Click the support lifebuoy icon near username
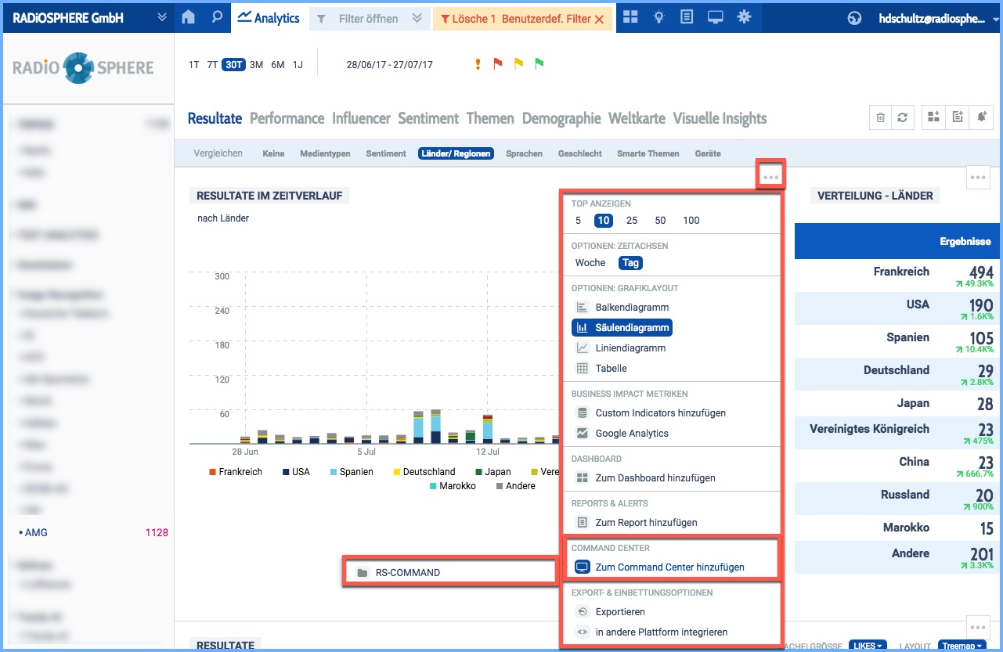The height and width of the screenshot is (652, 1003). point(855,19)
